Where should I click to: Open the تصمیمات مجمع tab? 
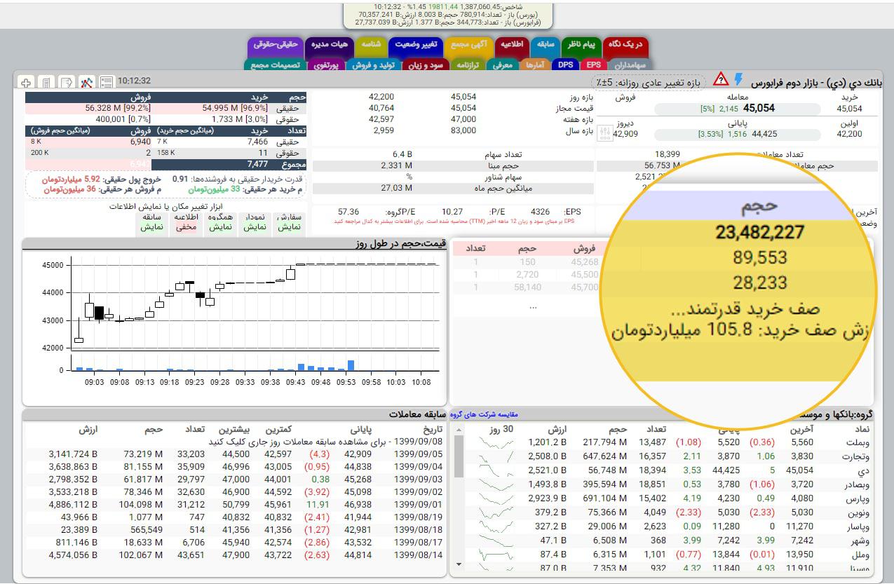click(x=275, y=64)
